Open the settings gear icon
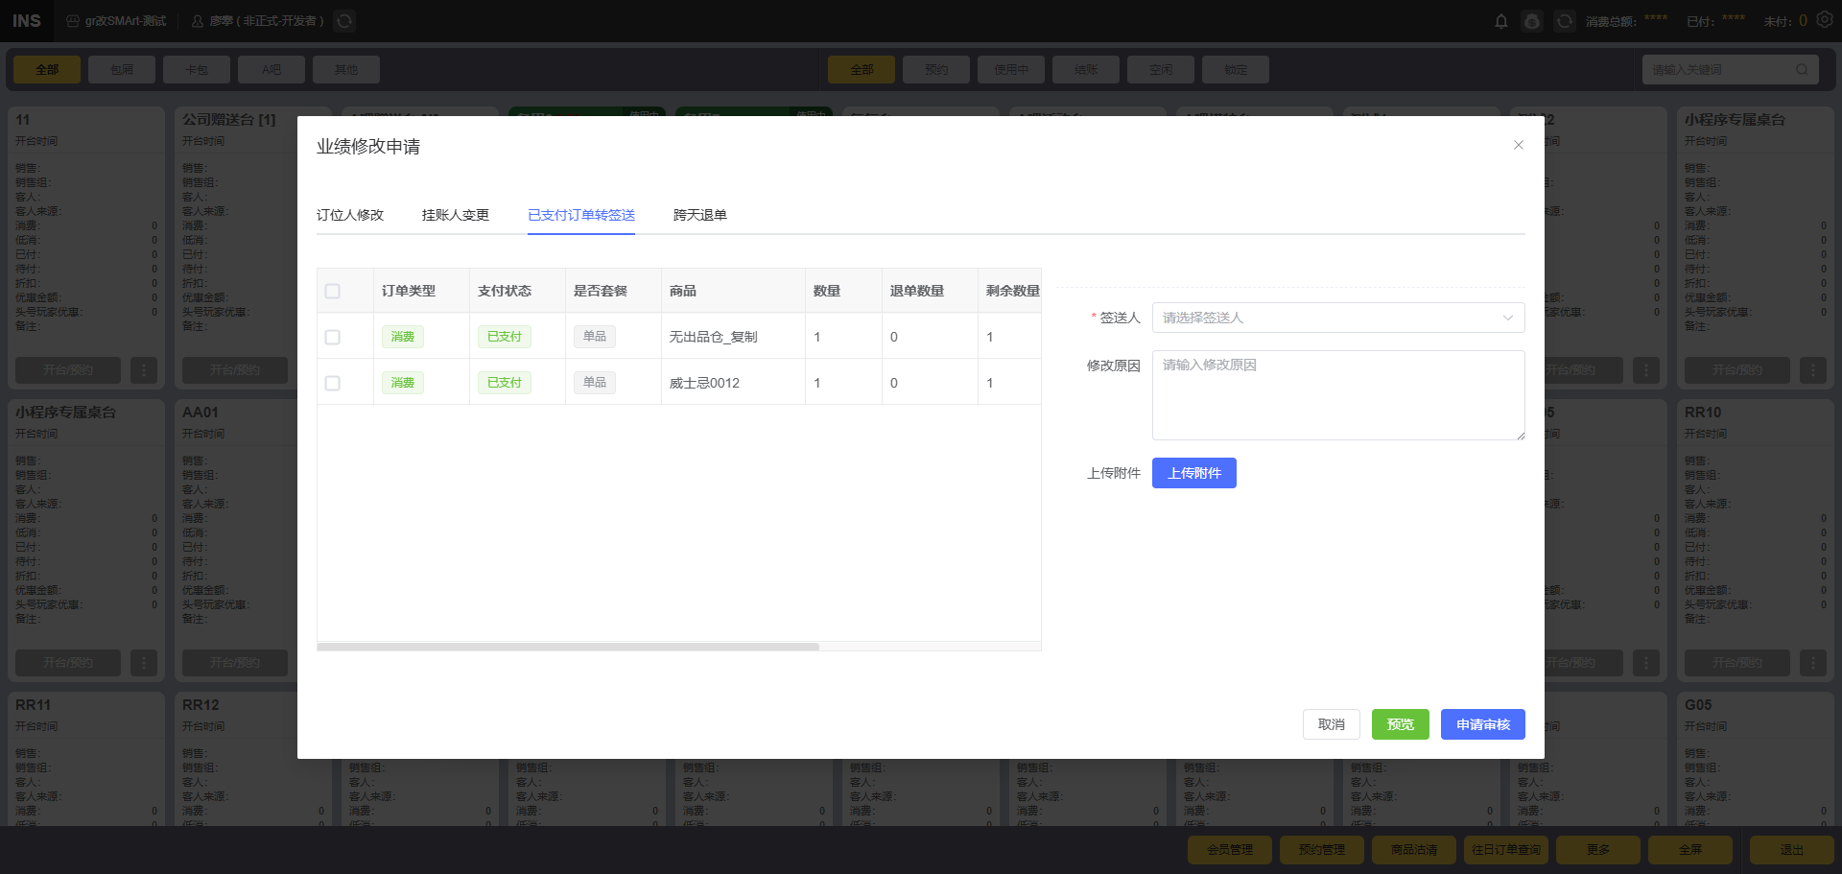Viewport: 1842px width, 874px height. 1825,20
